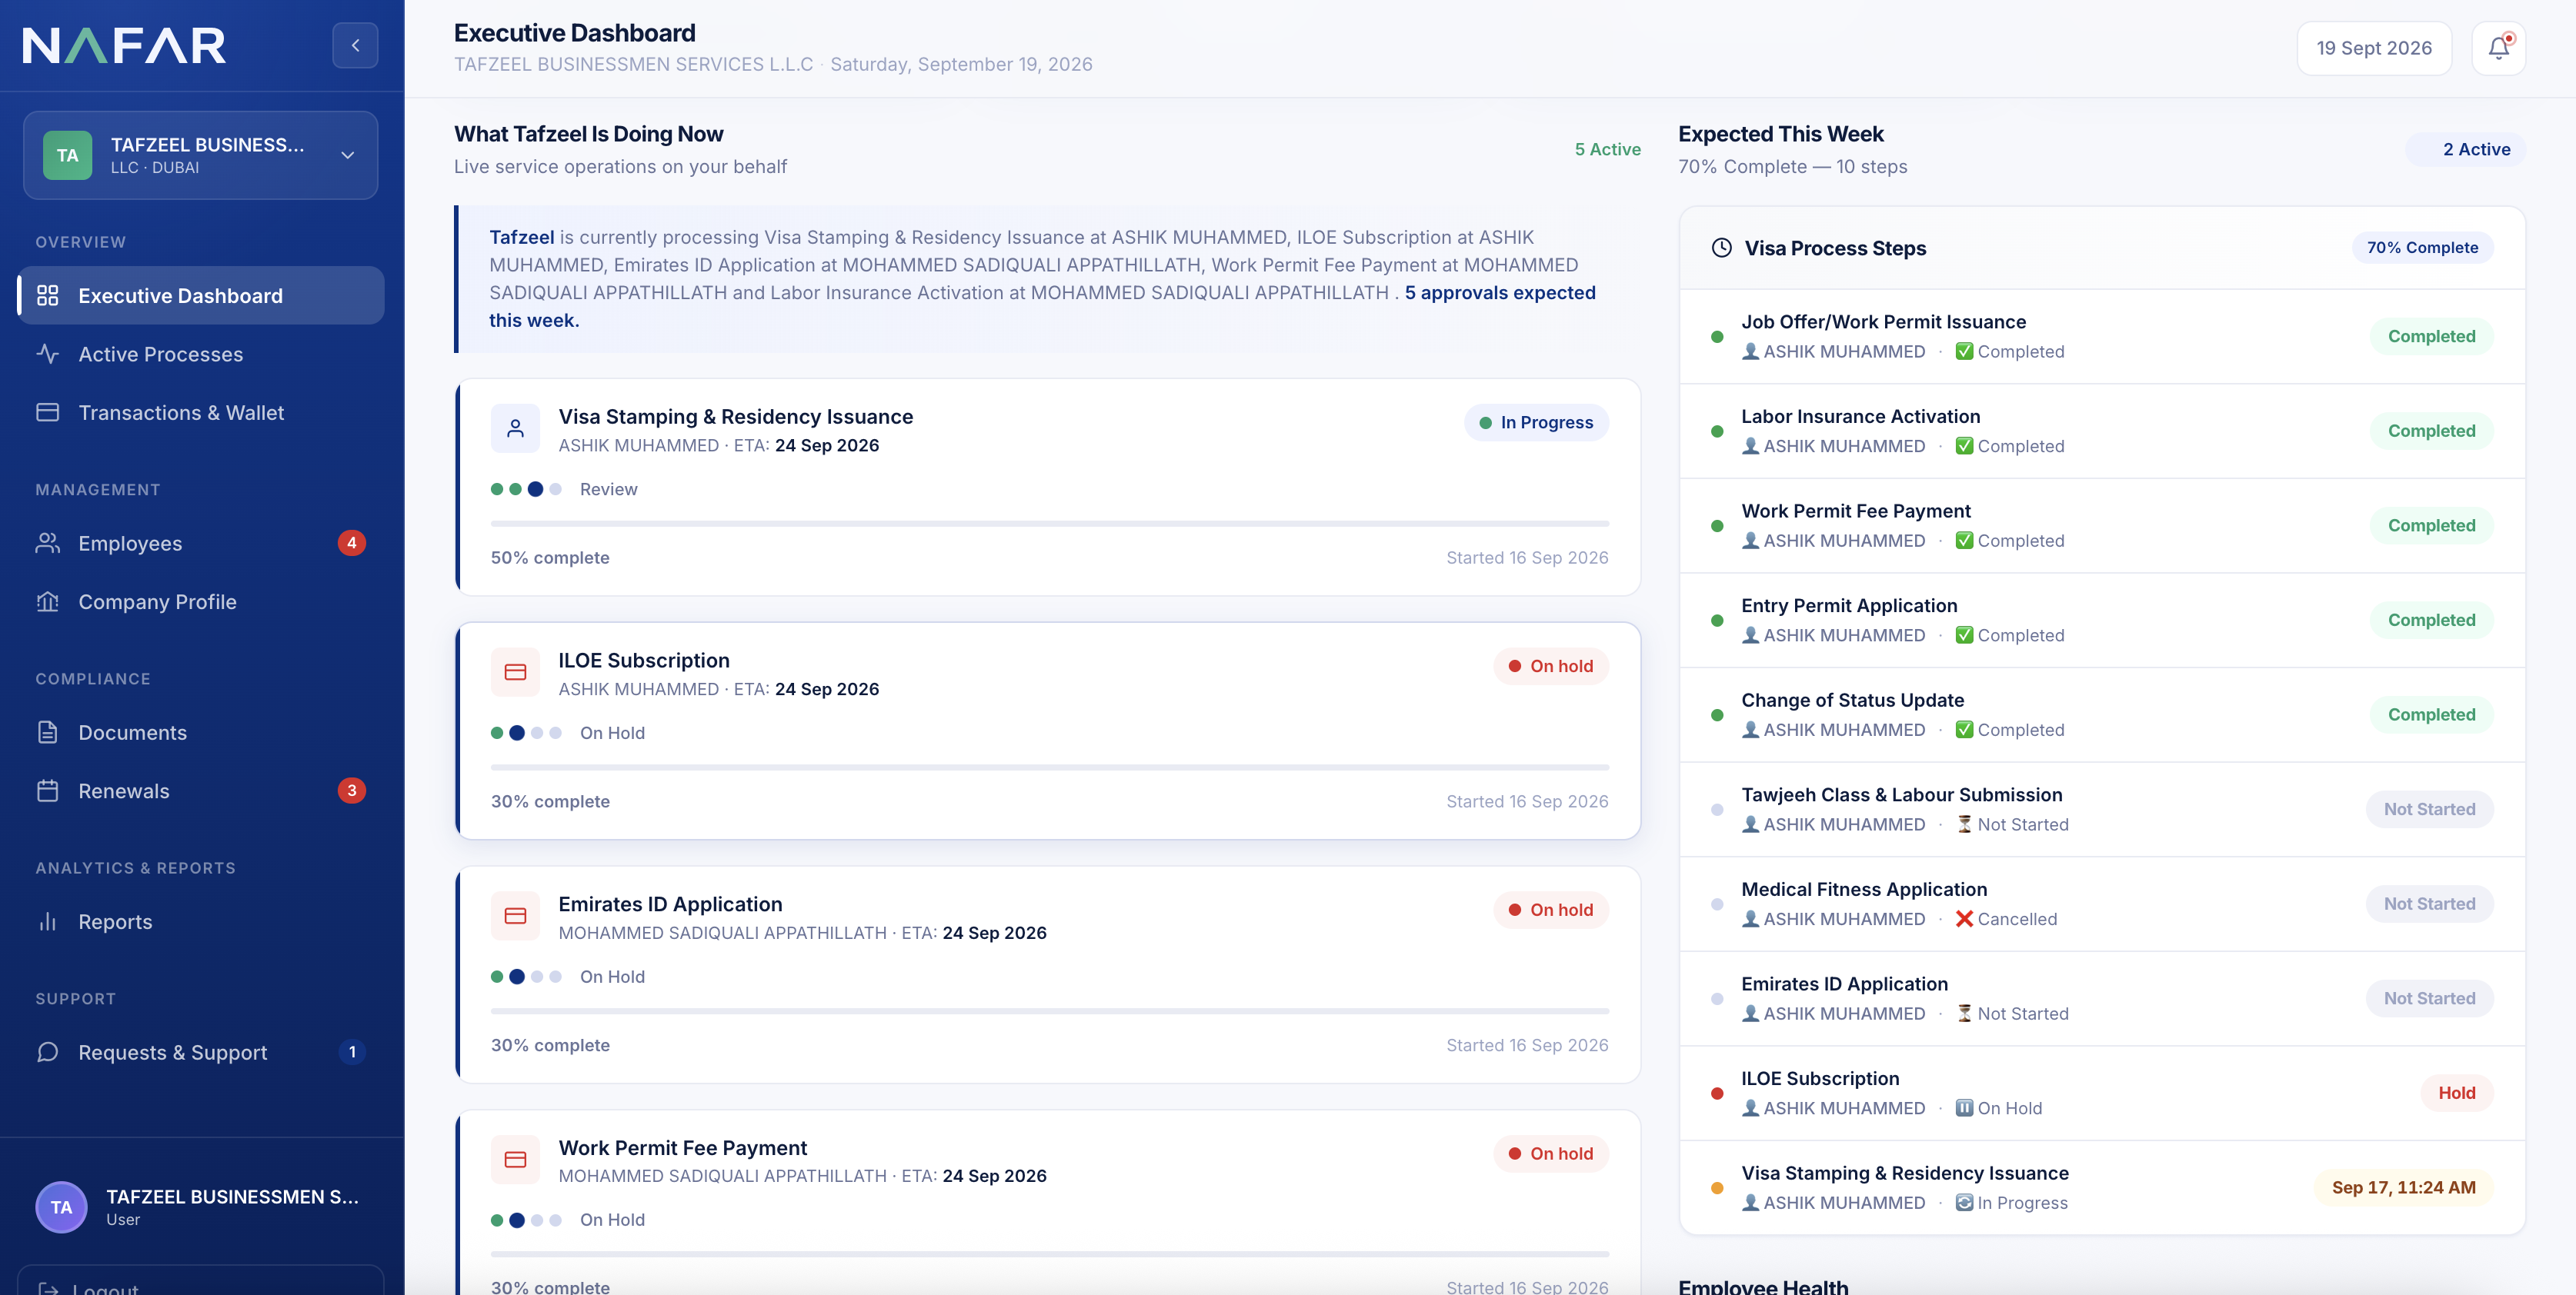Click On hold badge on Emirates ID Application card
Viewport: 2576px width, 1295px height.
coord(1551,910)
